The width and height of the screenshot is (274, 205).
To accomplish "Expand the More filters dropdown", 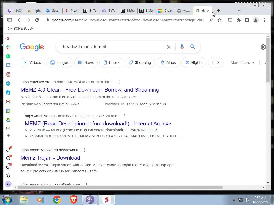I will click(x=242, y=62).
